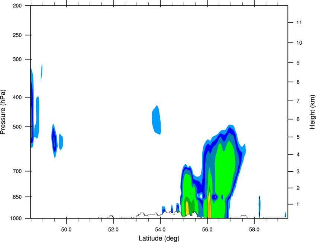This screenshot has width=316, height=242.
Task: Click the 1 km height label
Action: coord(298,204)
